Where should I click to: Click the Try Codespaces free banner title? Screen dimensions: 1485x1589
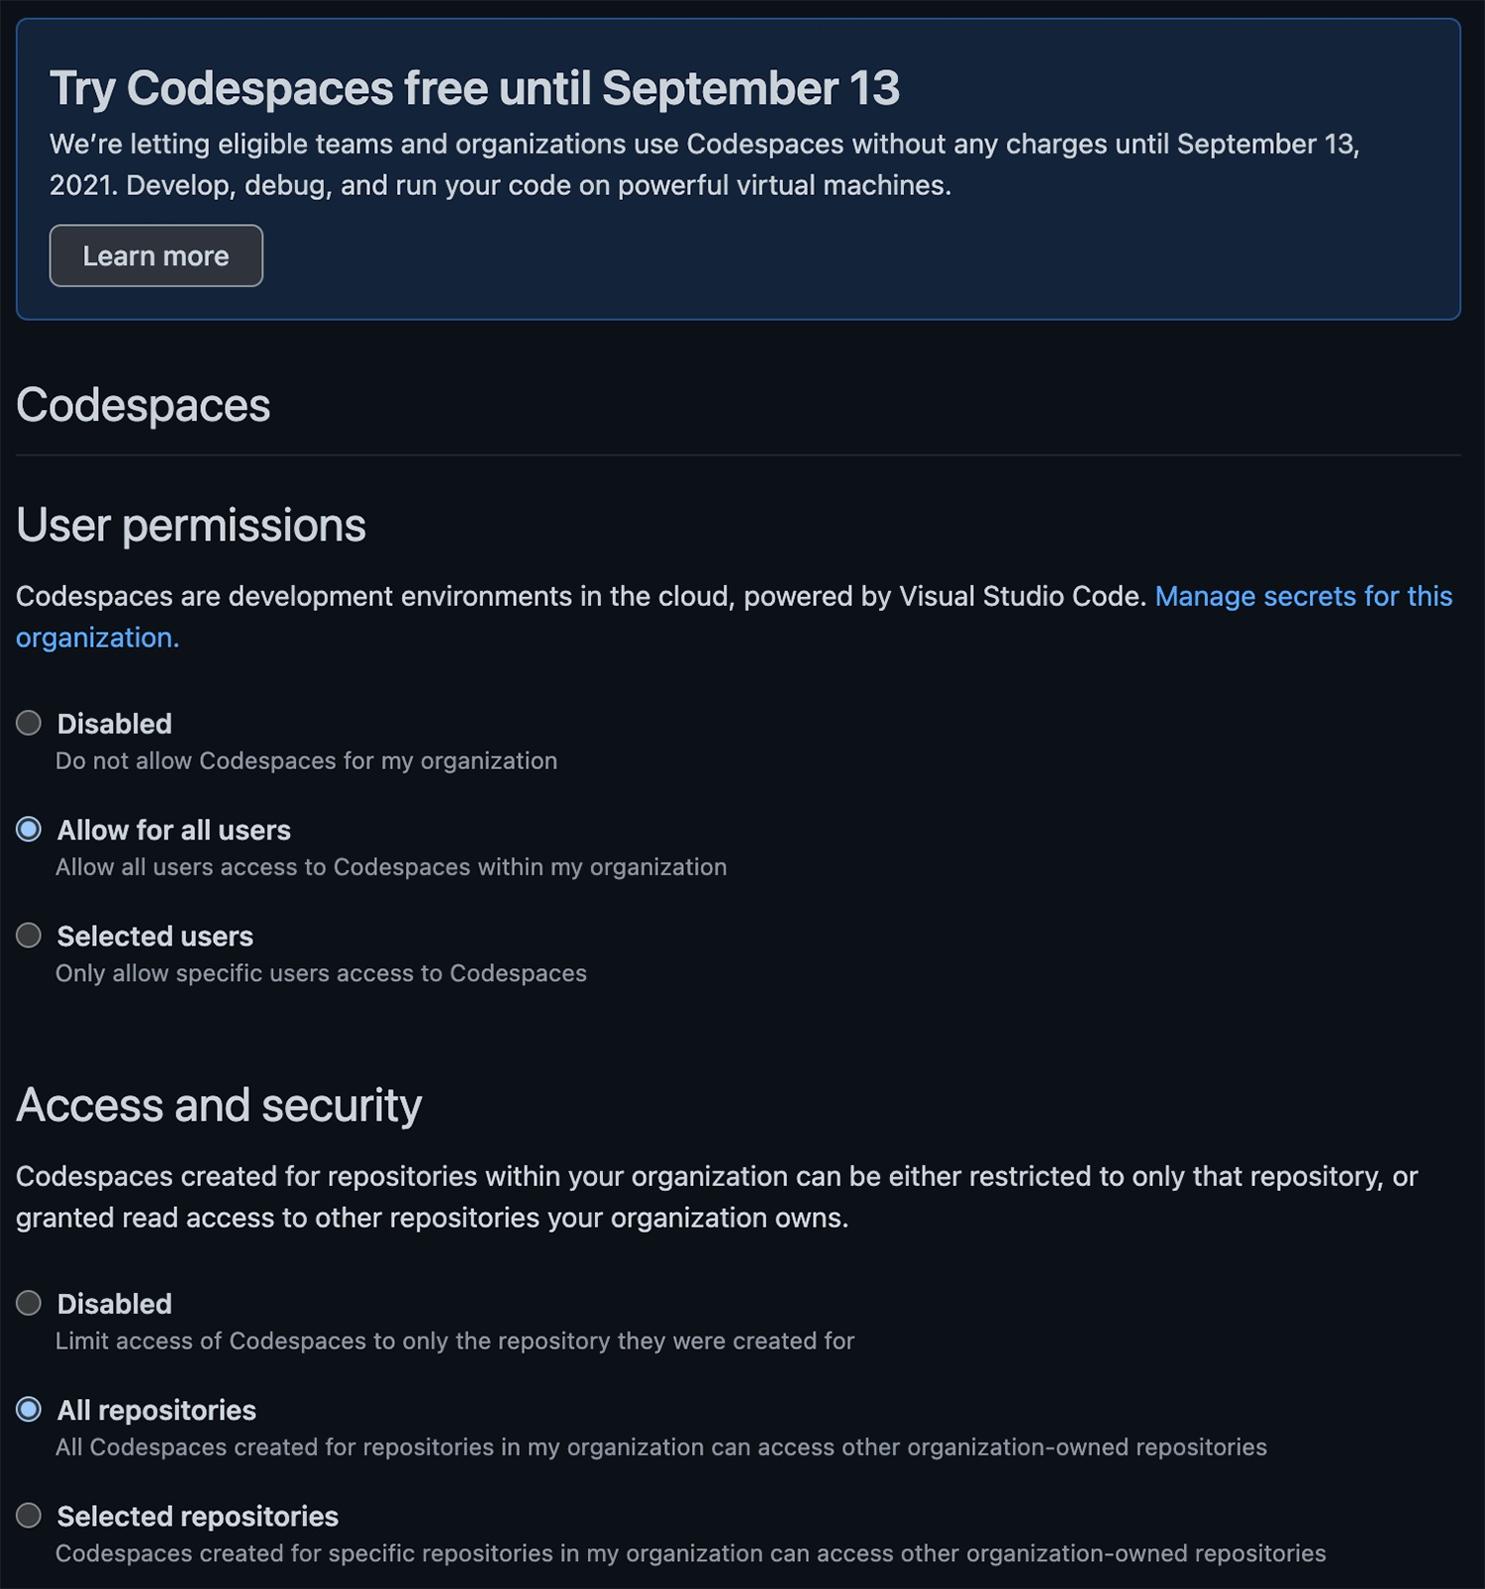point(475,88)
